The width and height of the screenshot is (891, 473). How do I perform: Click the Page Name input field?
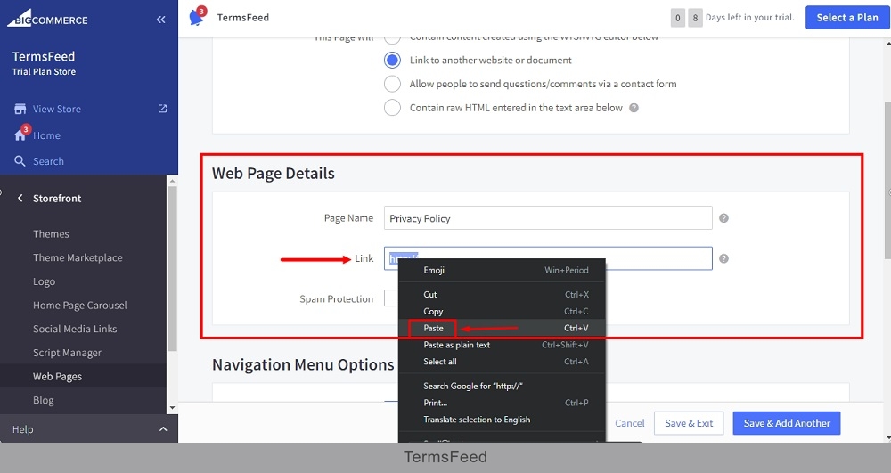pos(548,218)
